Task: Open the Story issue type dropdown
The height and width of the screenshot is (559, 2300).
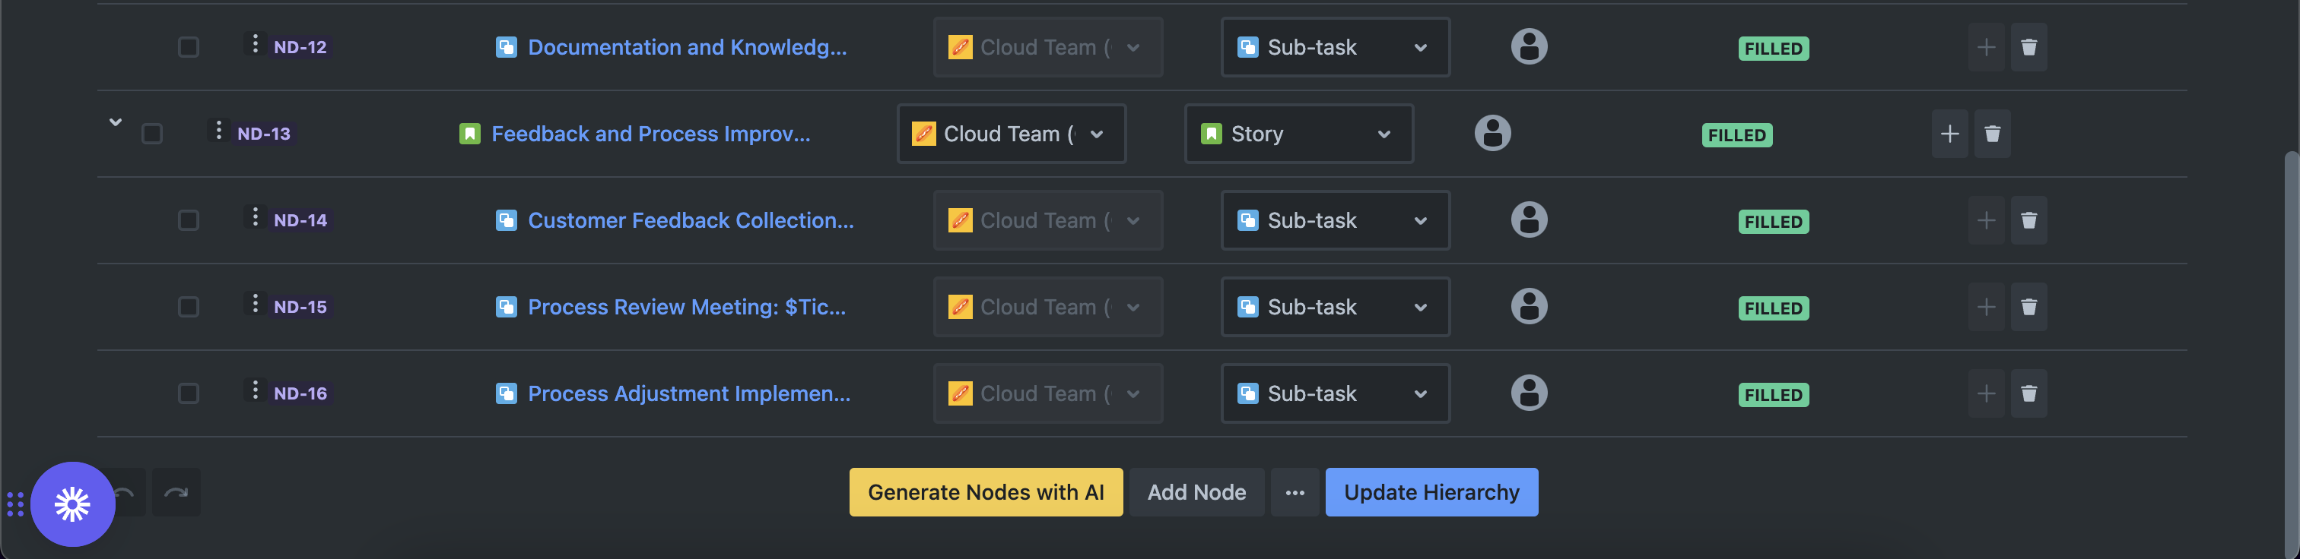Action: [x=1298, y=134]
